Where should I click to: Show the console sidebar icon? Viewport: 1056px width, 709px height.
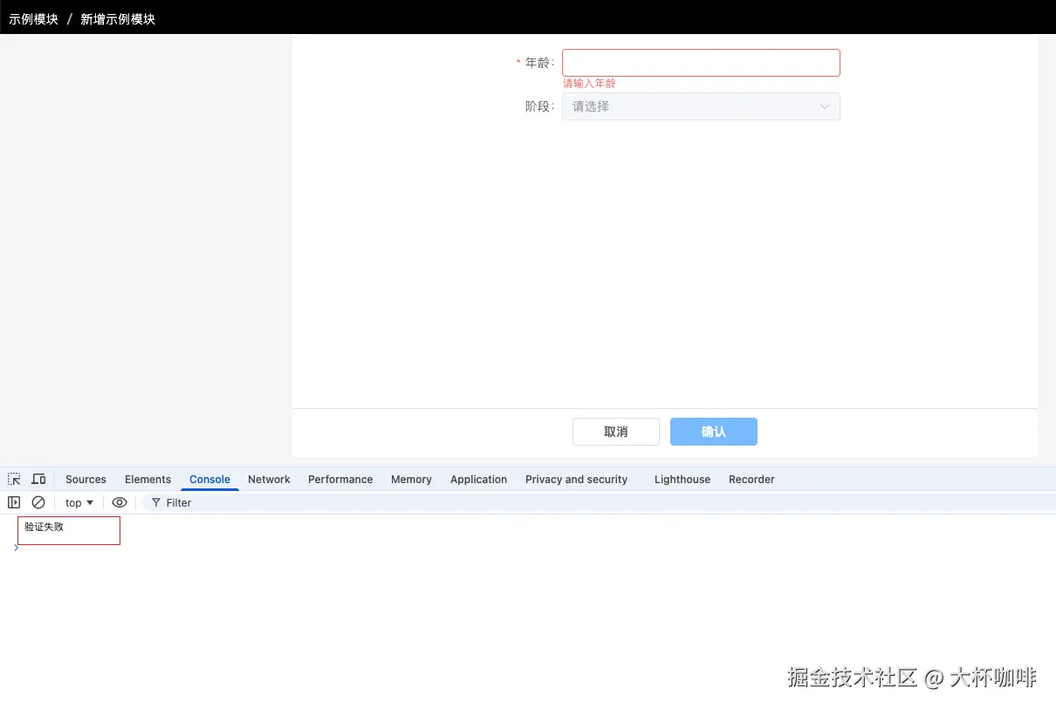(14, 502)
